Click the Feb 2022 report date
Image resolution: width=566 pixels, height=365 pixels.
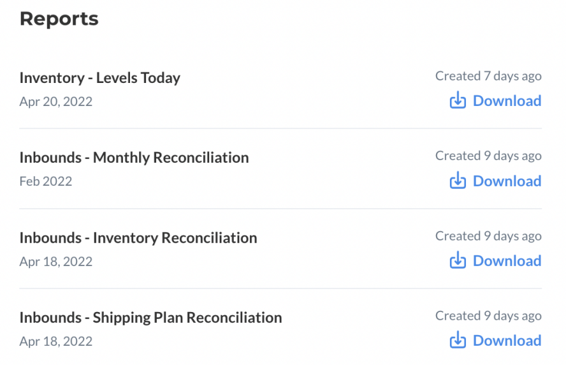[46, 181]
